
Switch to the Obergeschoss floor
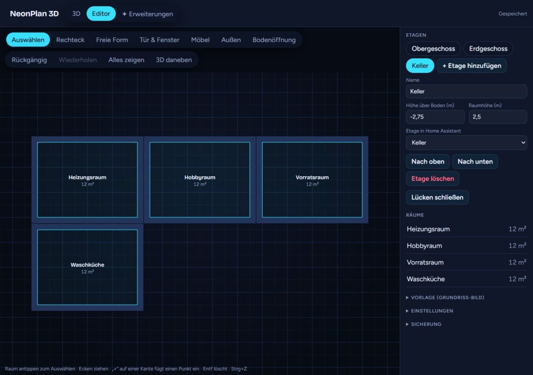tap(433, 49)
